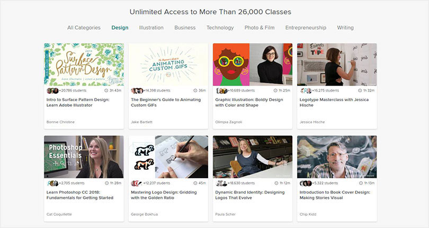Select the Illustration category tab
Image resolution: width=429 pixels, height=228 pixels.
[x=151, y=28]
